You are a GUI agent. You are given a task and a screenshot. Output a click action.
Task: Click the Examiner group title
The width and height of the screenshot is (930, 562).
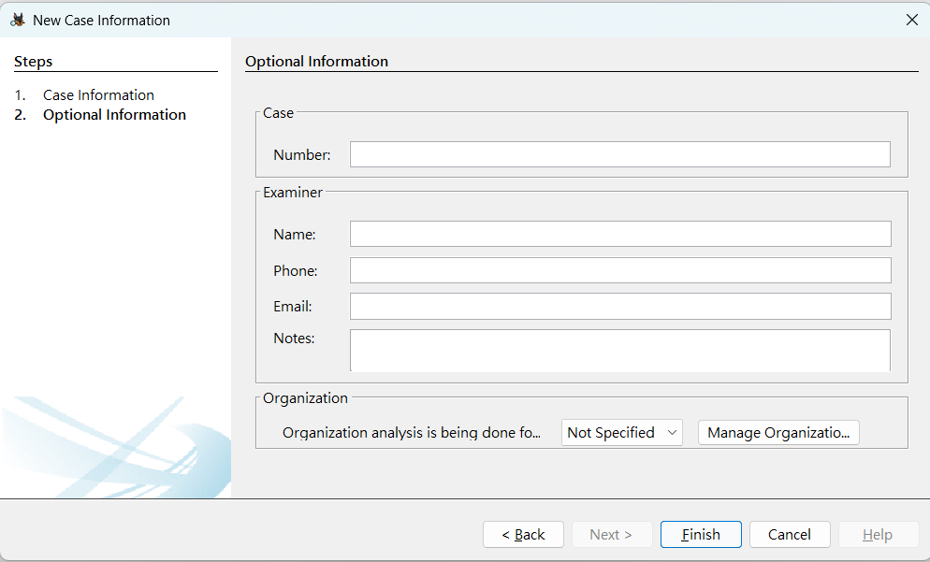[x=293, y=192]
